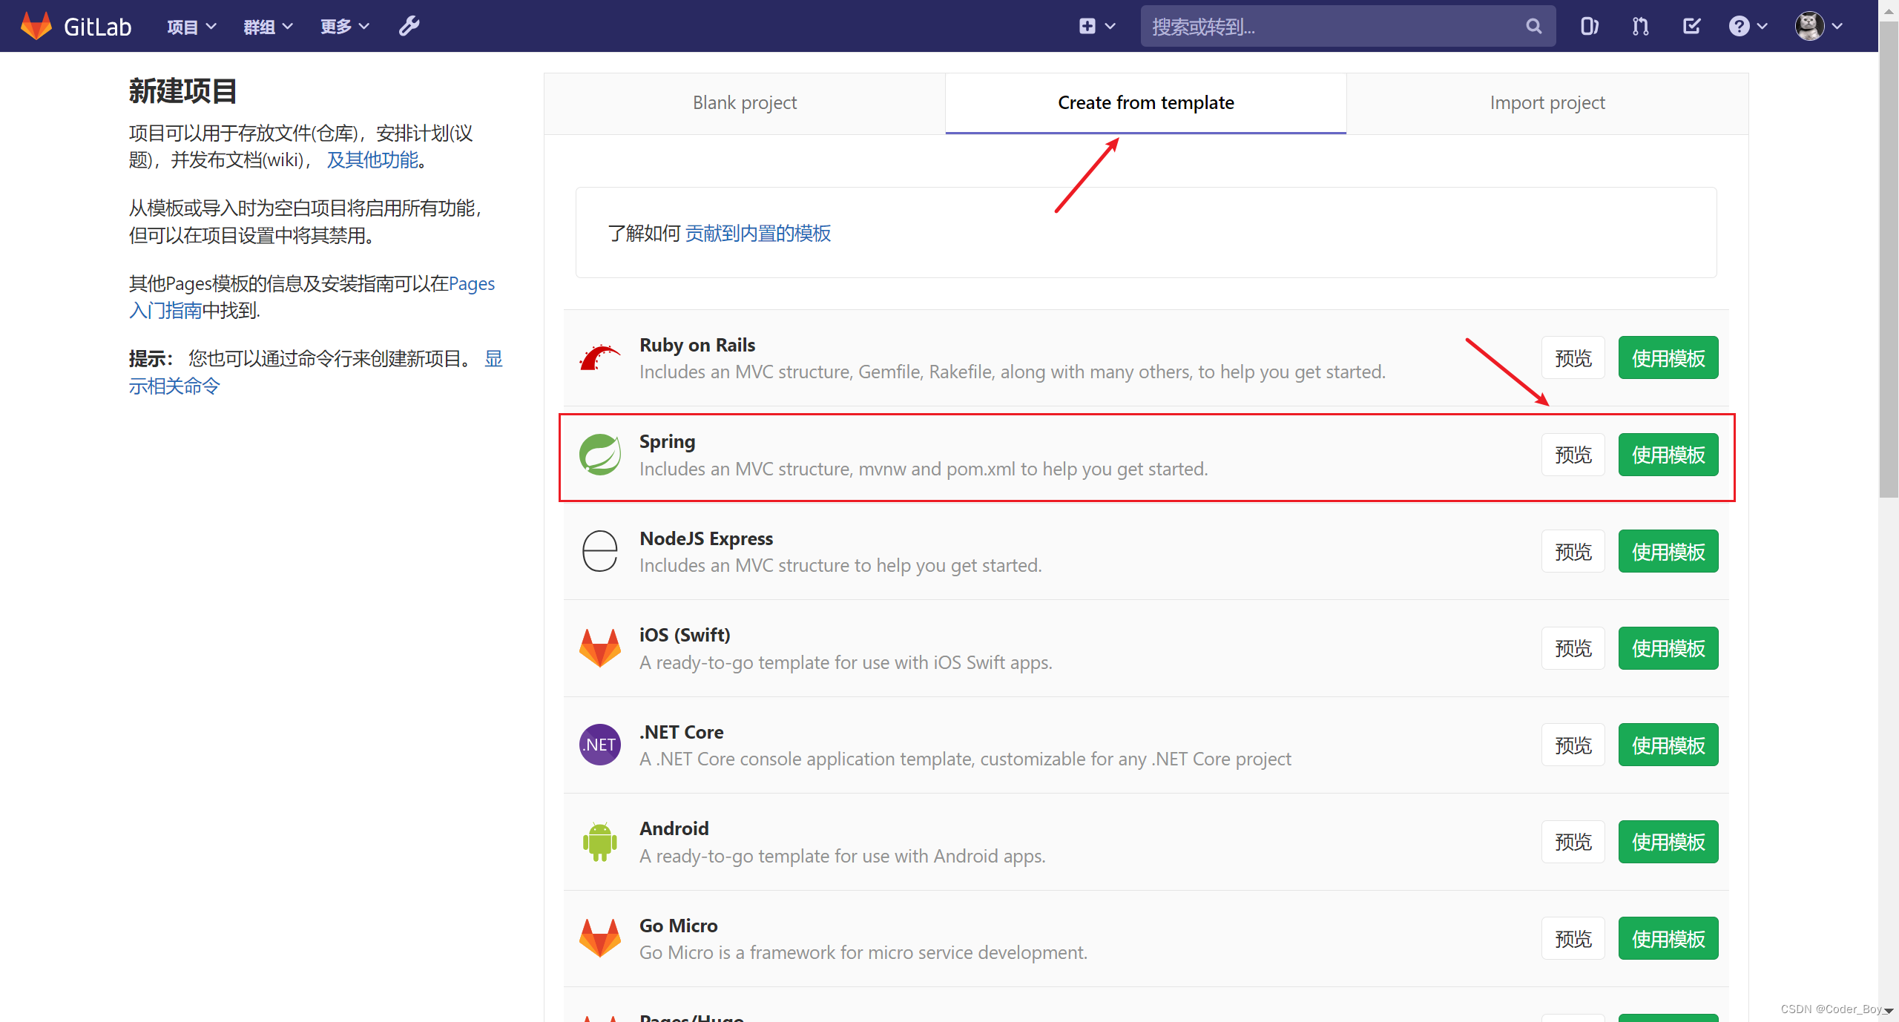Click the Go Micro title text
This screenshot has height=1022, width=1899.
678,926
